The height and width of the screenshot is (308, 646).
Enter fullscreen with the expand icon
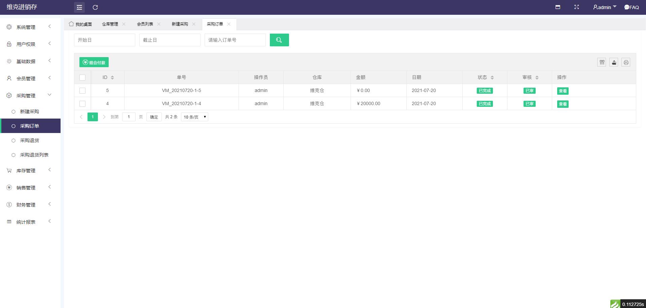coord(576,7)
